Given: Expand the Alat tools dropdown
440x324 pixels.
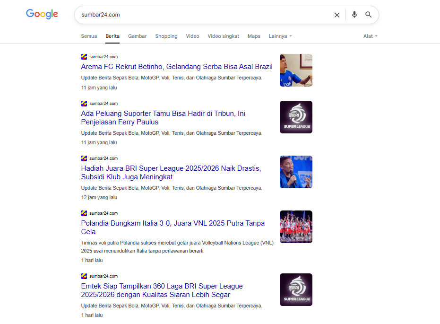Looking at the screenshot, I should coord(371,36).
